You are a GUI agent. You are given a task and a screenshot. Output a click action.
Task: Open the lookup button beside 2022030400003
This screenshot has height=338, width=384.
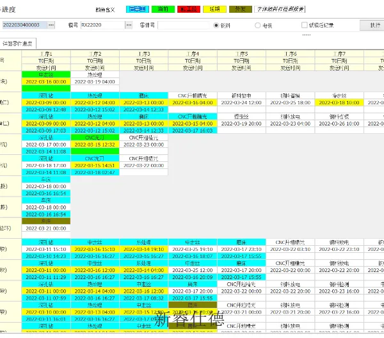(x=51, y=25)
